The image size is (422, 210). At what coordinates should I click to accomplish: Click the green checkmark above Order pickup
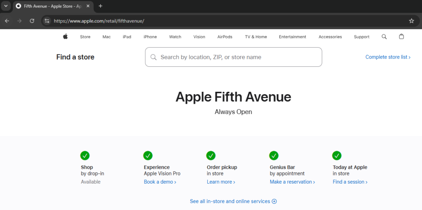click(211, 155)
